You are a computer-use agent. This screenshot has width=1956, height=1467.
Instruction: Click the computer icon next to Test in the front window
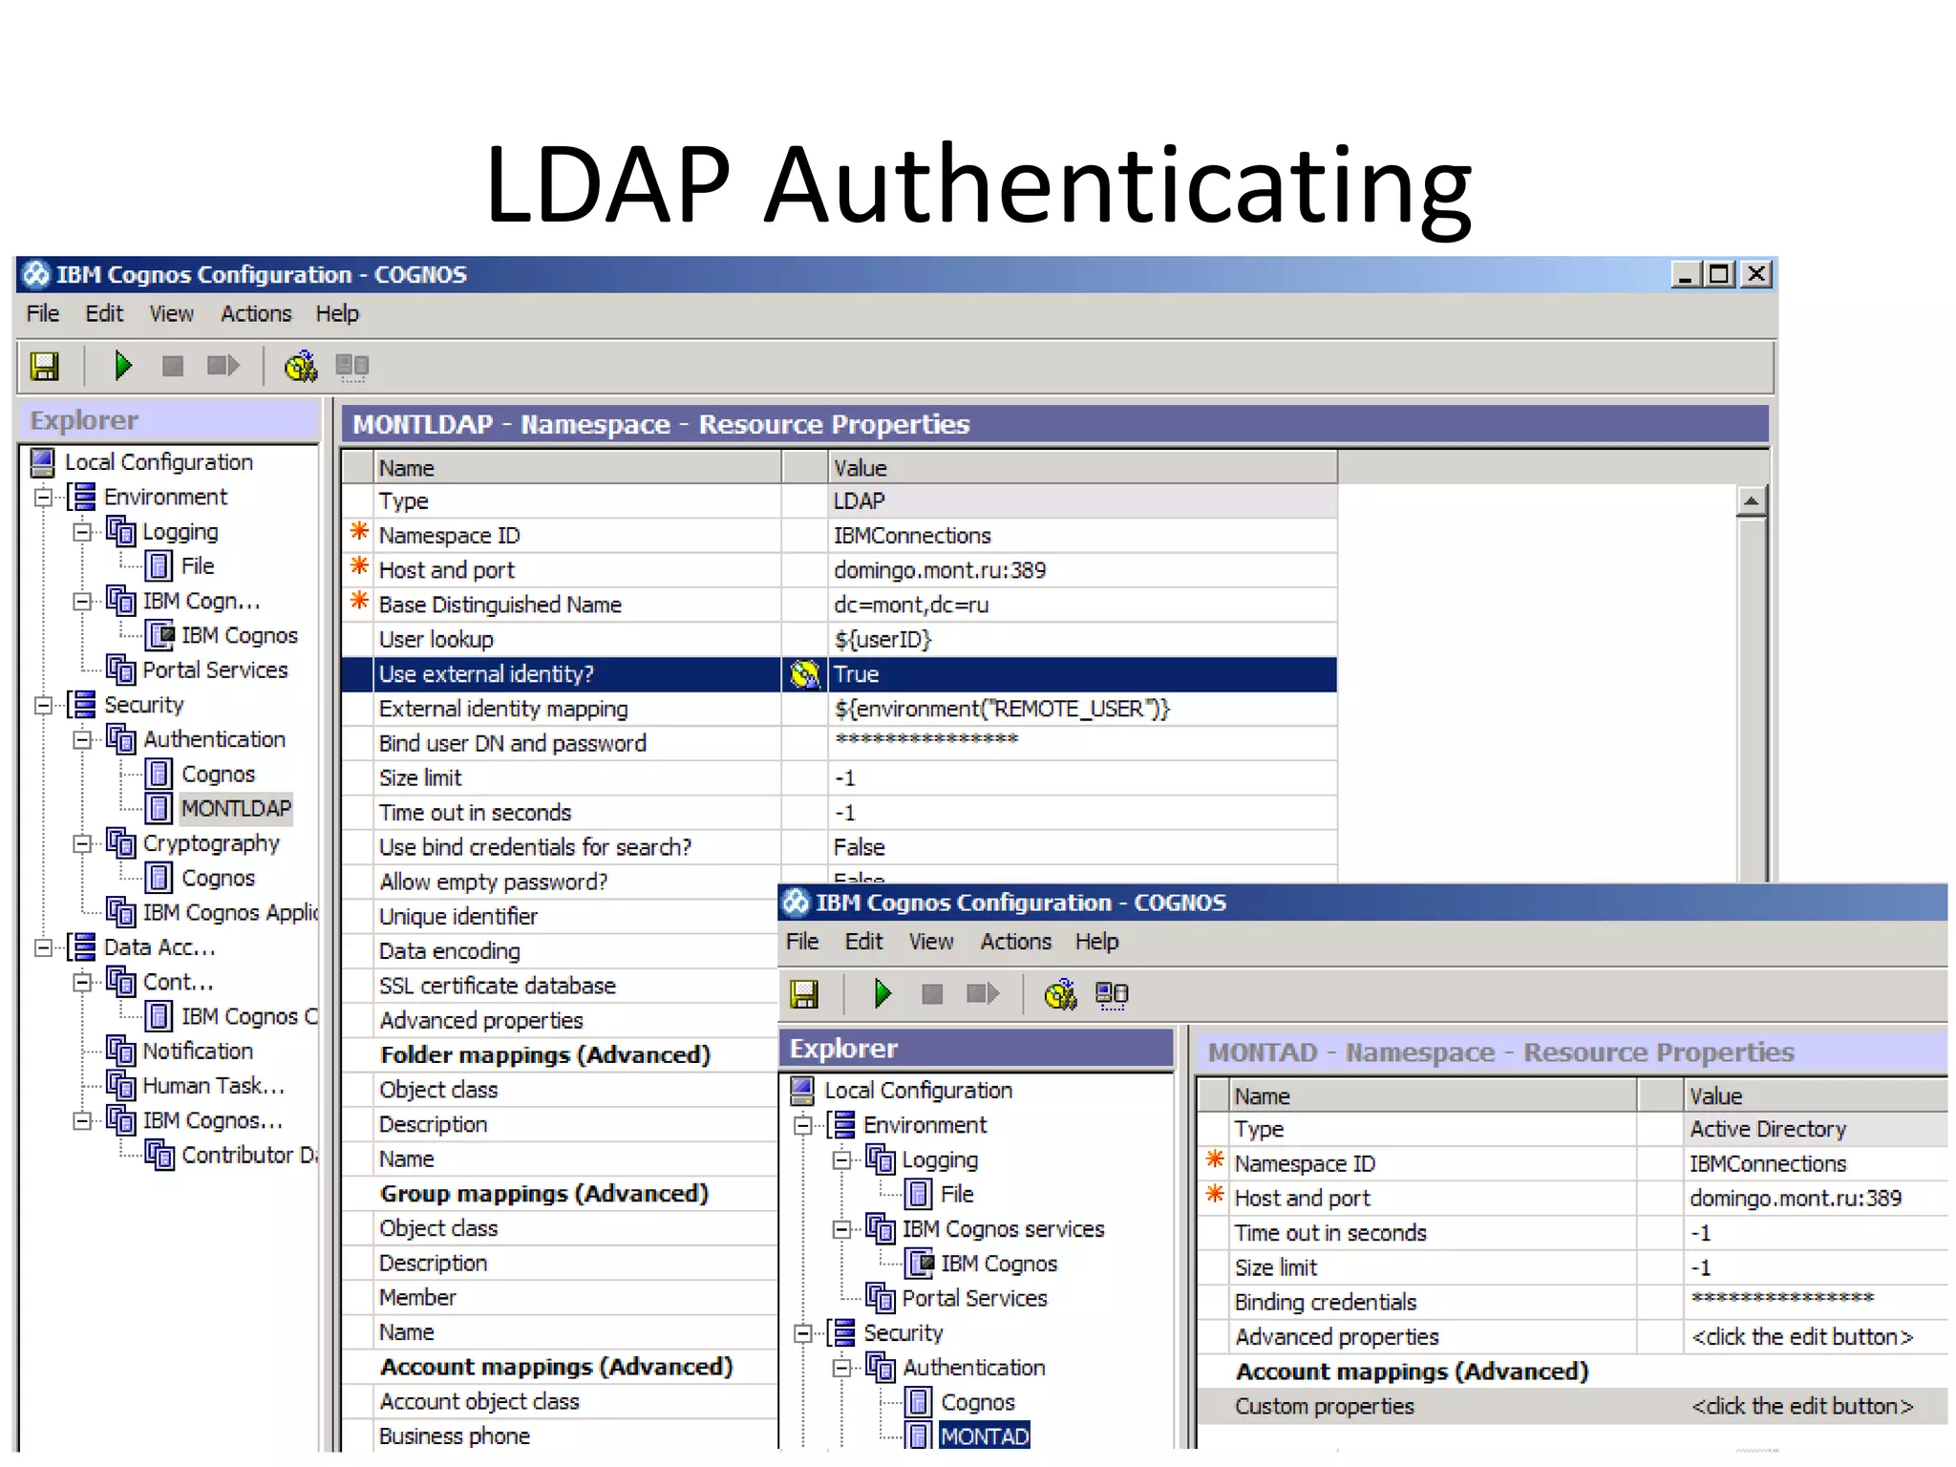click(x=1112, y=996)
